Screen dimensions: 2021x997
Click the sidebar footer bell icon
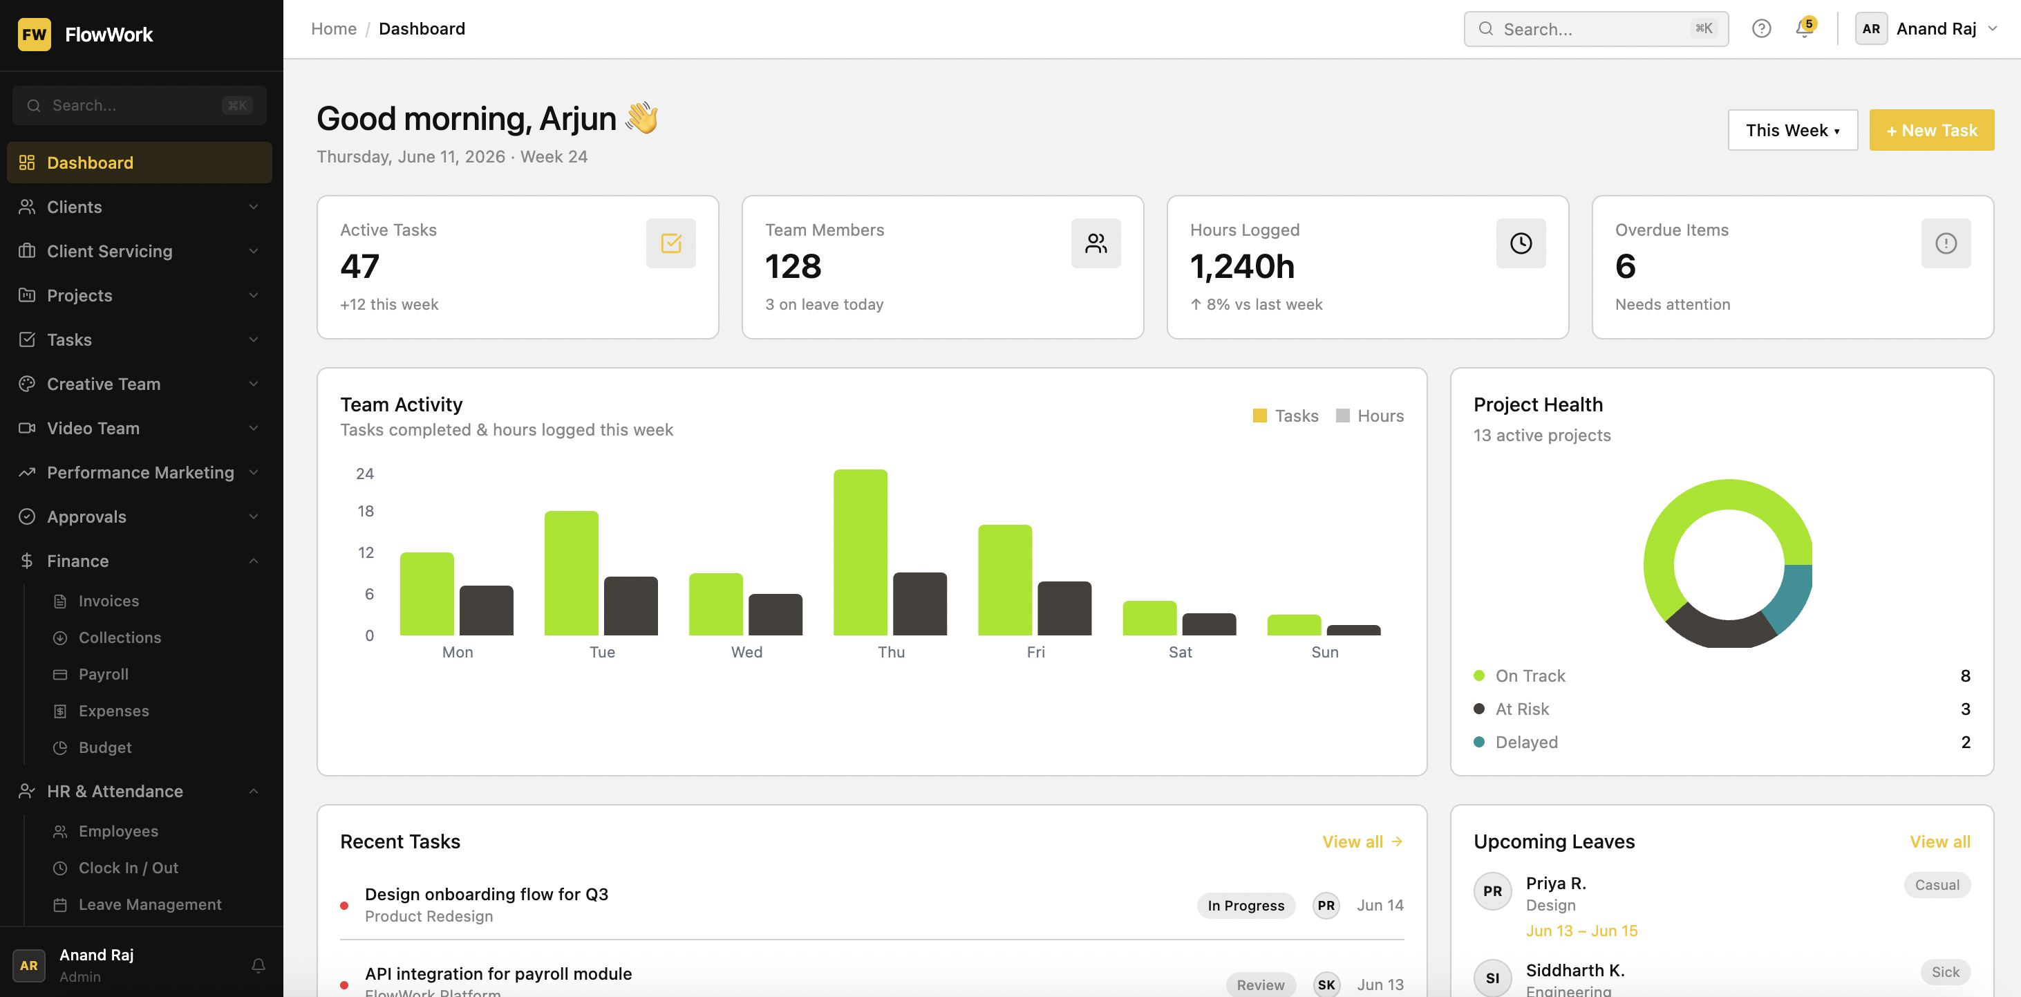258,966
